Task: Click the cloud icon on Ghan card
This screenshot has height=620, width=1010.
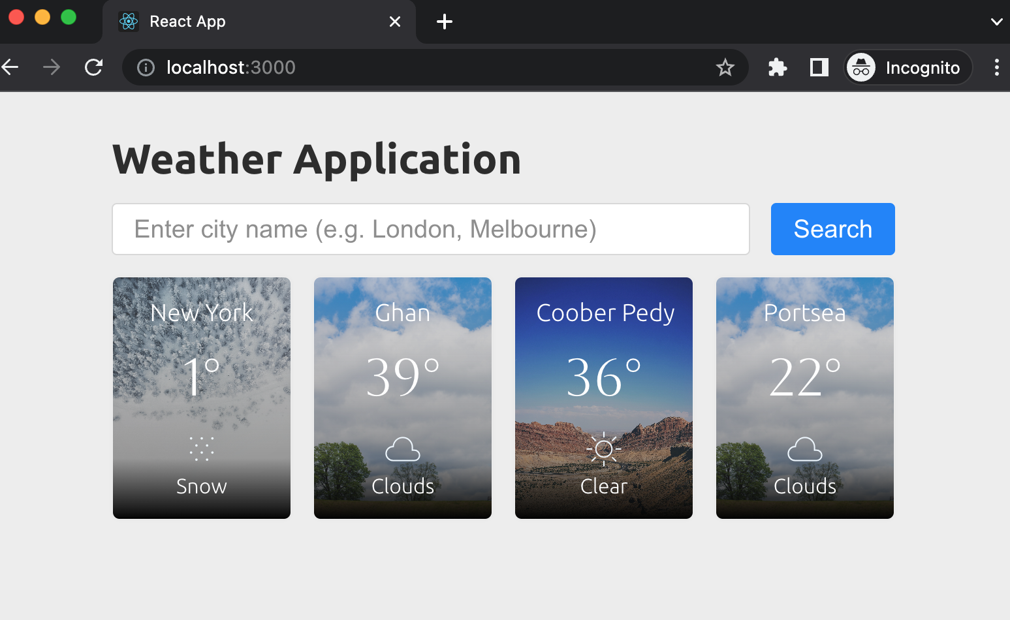Action: [403, 450]
